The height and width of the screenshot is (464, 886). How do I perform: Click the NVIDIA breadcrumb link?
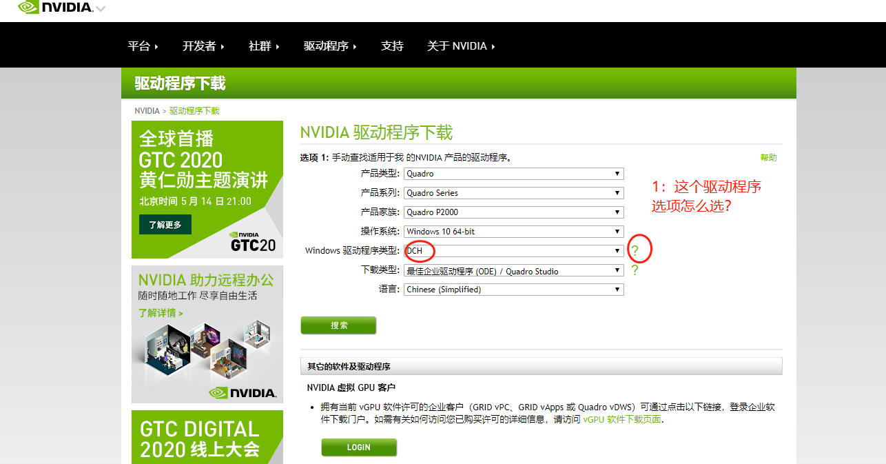[x=147, y=110]
